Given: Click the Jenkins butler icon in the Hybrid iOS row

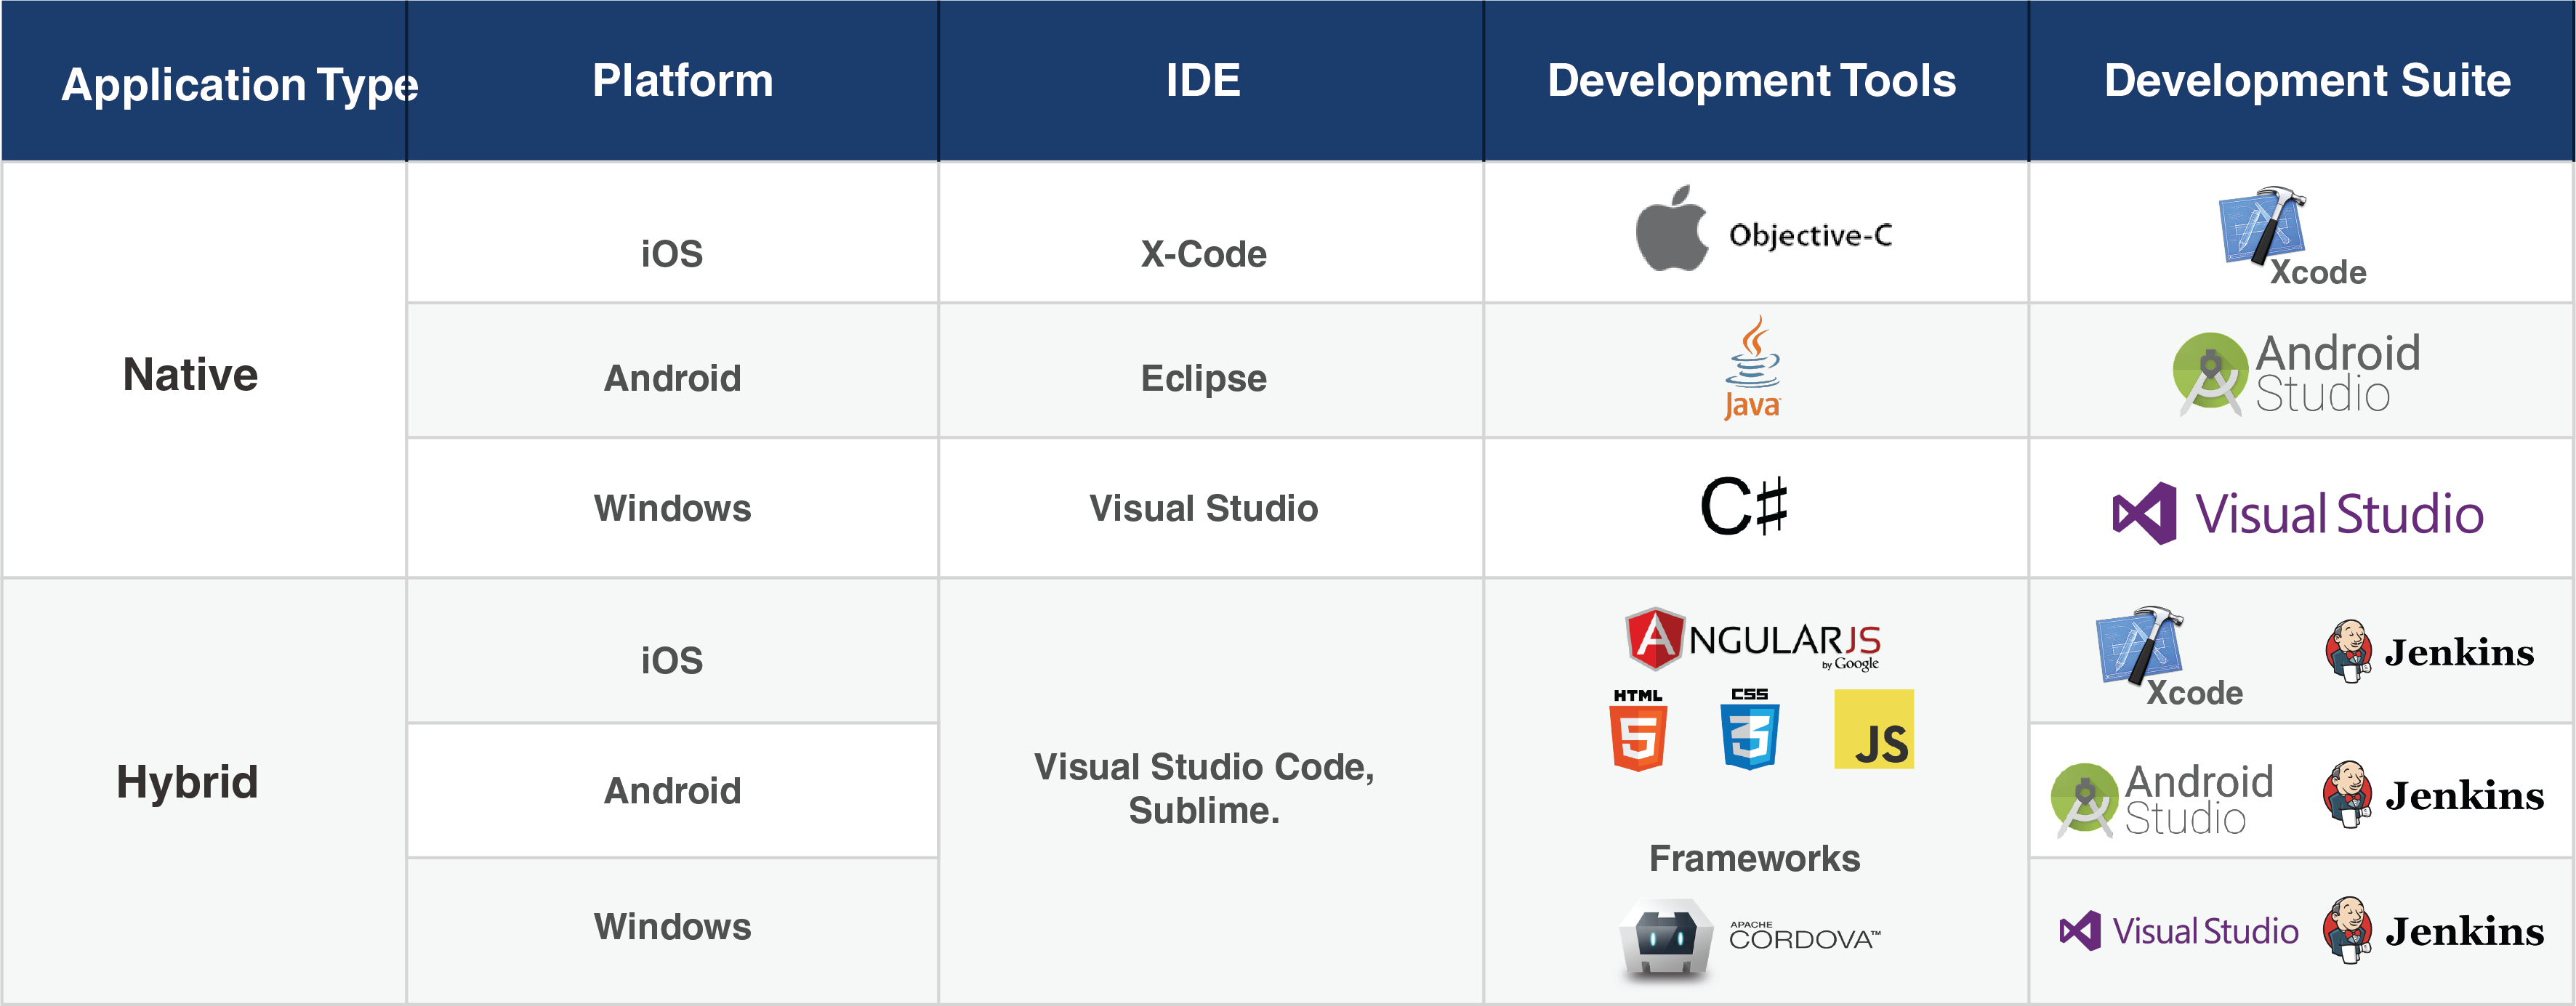Looking at the screenshot, I should [x=2348, y=652].
